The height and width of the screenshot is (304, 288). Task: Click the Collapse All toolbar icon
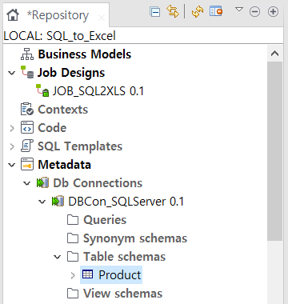point(155,12)
